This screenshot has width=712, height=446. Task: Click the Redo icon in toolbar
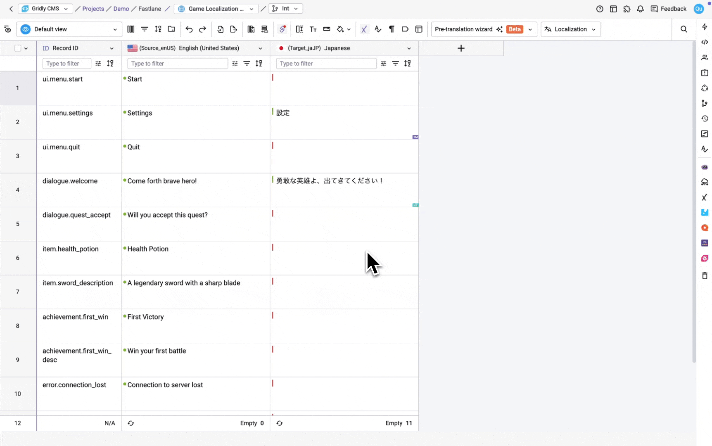point(202,29)
